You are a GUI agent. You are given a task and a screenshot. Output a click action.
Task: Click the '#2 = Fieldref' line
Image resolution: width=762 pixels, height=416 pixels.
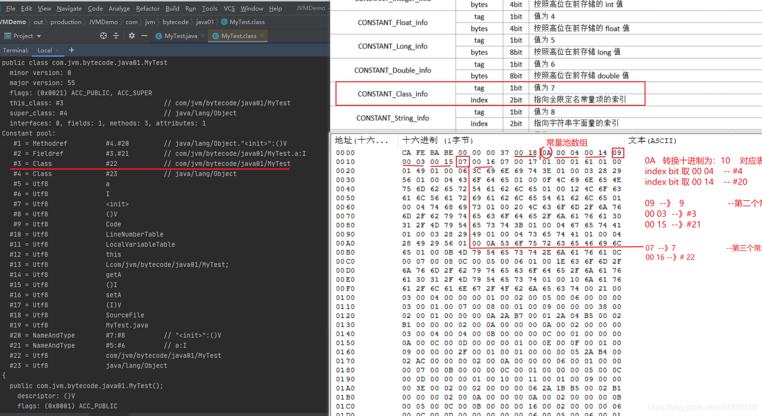point(159,153)
